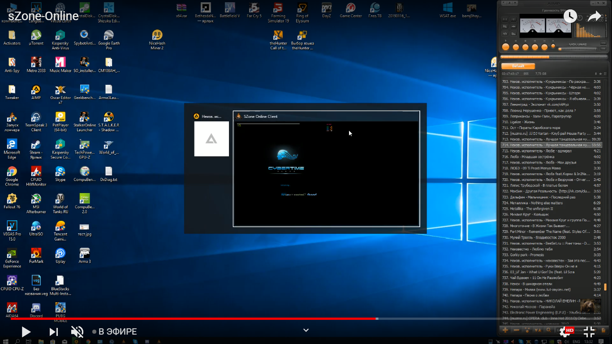Click AIMP remove files minus button
This screenshot has width=612, height=344.
click(516, 330)
